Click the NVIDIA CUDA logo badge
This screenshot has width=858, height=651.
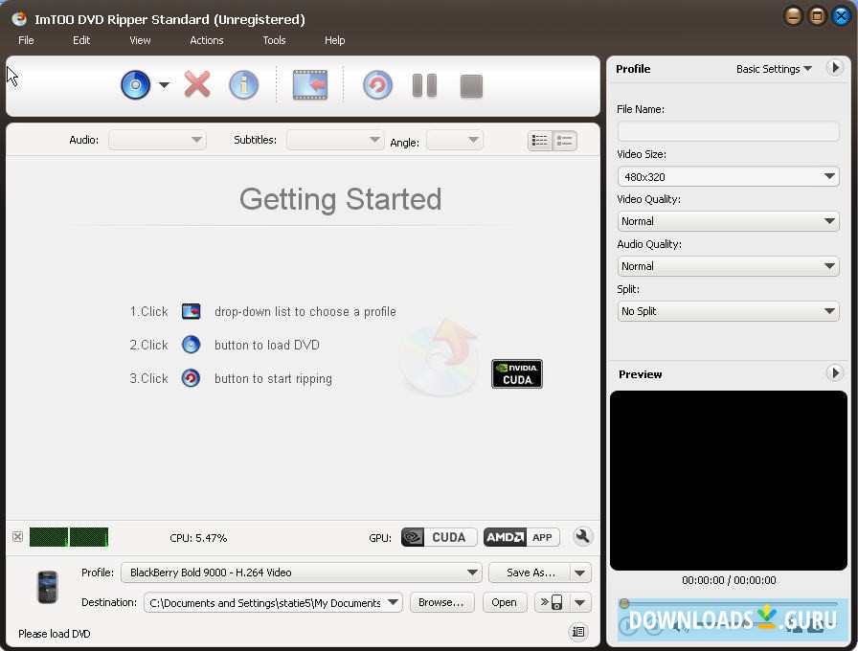(517, 373)
